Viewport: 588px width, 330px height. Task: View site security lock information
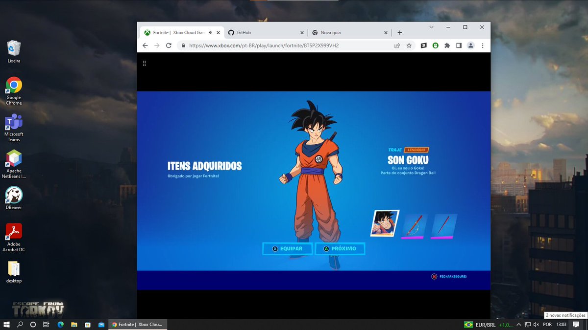point(184,45)
